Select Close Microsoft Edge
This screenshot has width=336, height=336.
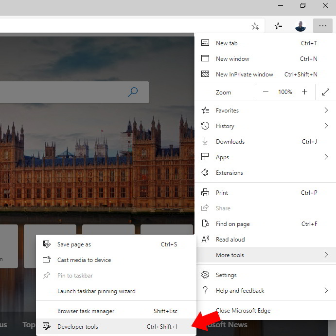[x=265, y=311]
